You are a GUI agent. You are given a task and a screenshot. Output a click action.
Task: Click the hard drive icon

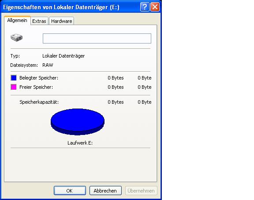coord(16,38)
